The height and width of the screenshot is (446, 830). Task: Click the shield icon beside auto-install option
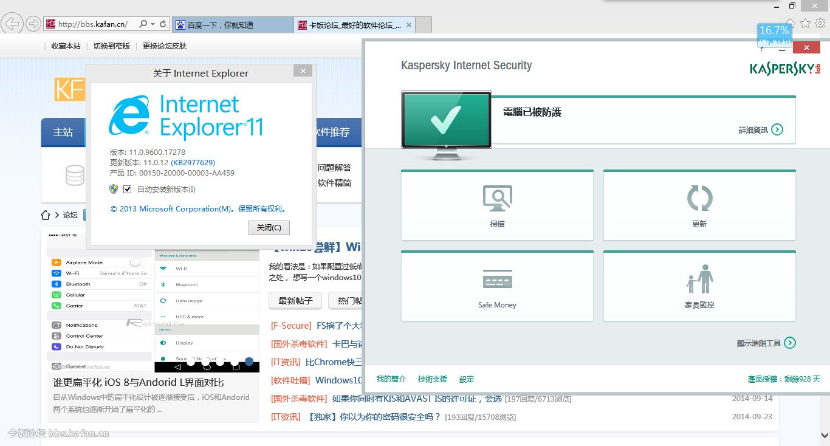pos(114,189)
